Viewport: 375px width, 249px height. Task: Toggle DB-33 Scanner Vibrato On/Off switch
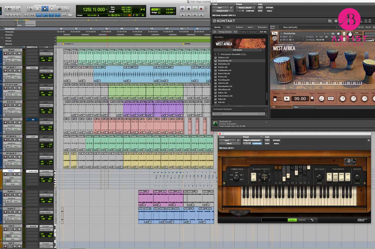pos(254,176)
